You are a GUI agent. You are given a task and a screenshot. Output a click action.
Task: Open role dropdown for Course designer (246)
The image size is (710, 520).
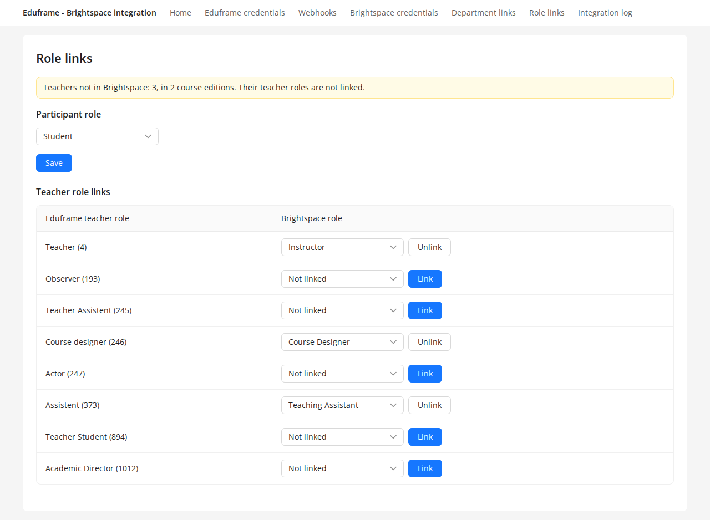click(342, 342)
